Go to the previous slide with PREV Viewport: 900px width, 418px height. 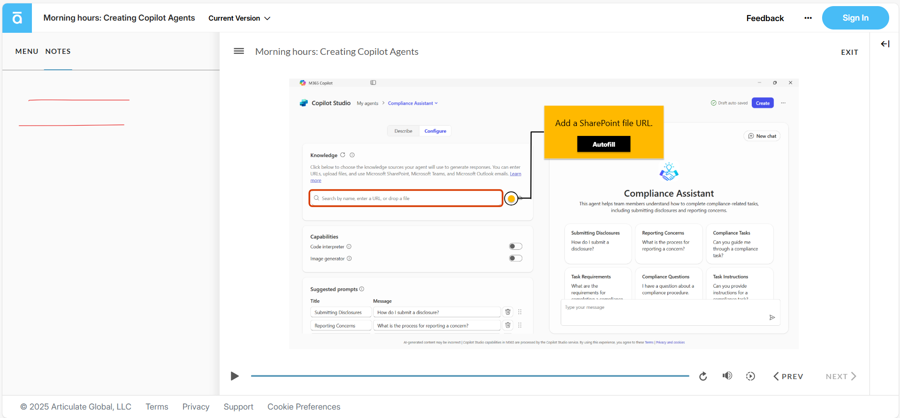point(788,376)
